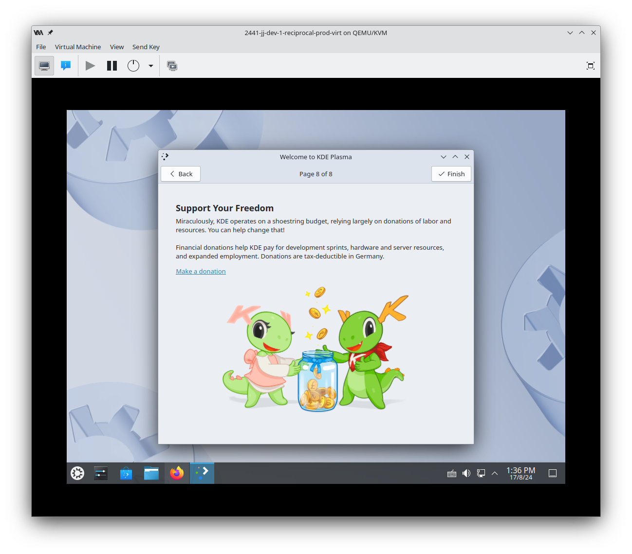Open the File menu
The width and height of the screenshot is (632, 554).
[41, 47]
